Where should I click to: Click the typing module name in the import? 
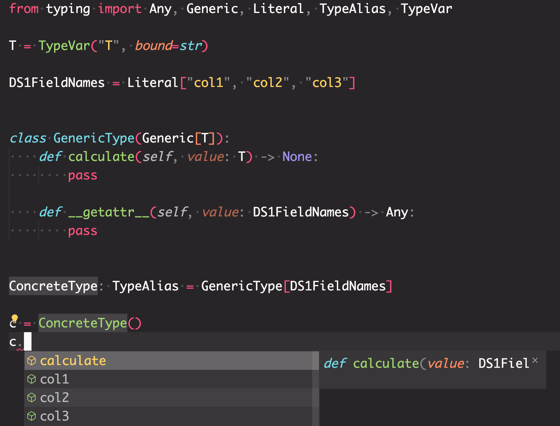click(x=68, y=9)
